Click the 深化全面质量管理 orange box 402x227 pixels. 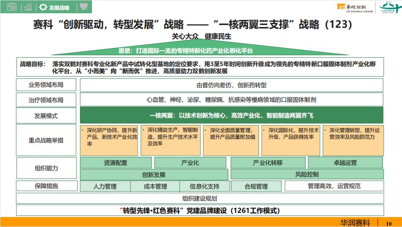coord(231,139)
